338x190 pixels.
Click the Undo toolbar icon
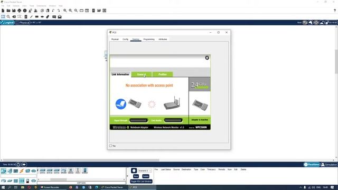[x=53, y=11]
